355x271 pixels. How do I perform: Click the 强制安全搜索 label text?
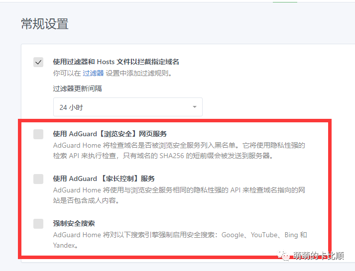(x=74, y=223)
